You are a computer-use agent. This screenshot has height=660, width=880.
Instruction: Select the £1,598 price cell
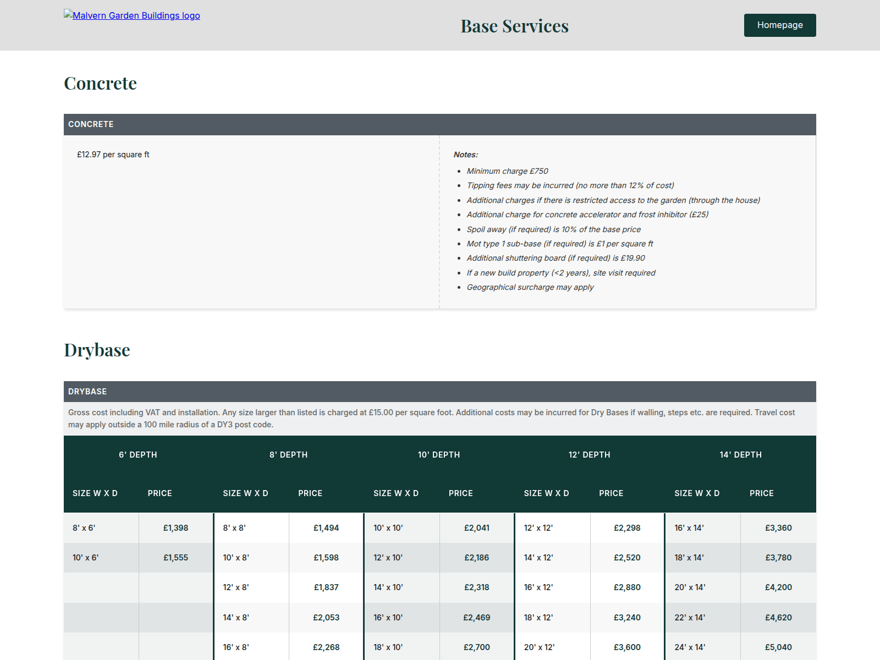(x=326, y=558)
